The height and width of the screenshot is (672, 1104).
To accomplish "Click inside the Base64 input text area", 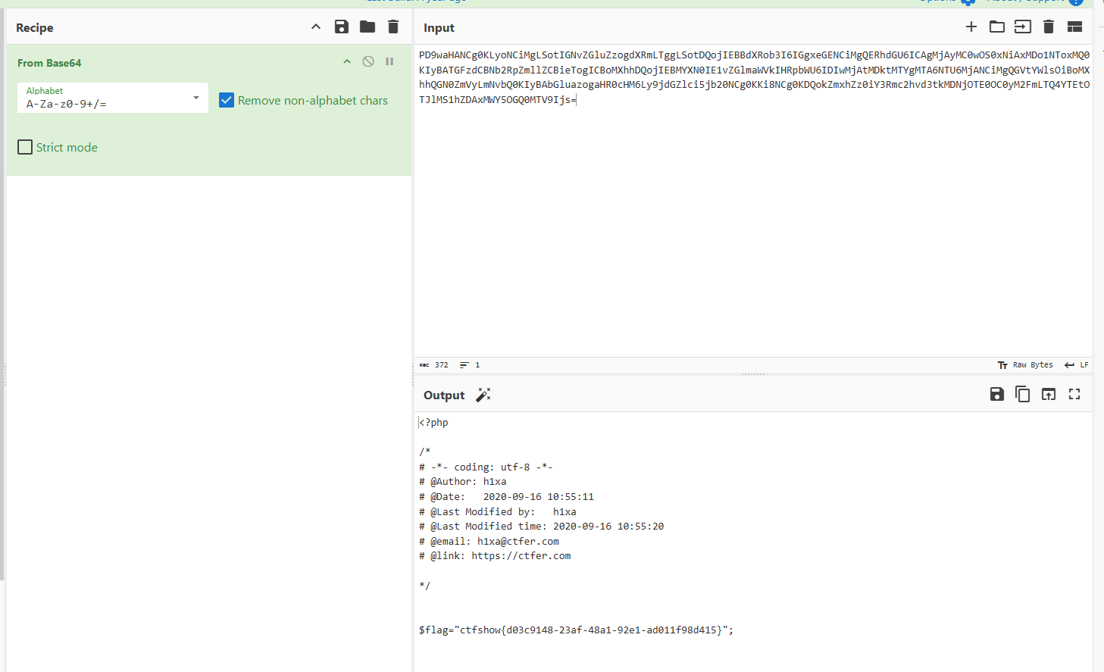I will 753,201.
